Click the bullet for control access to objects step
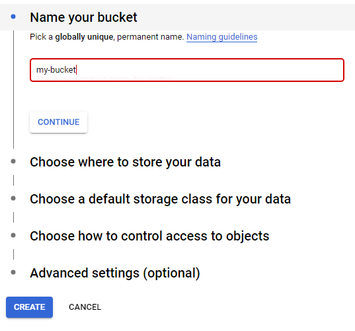This screenshot has height=331, width=355. [13, 235]
